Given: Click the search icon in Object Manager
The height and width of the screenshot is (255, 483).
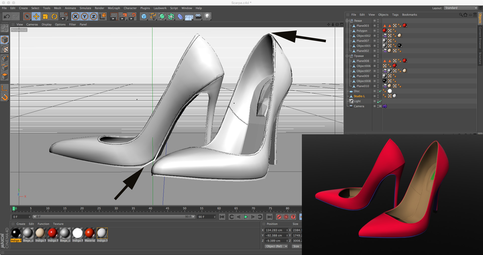Looking at the screenshot, I should click(x=461, y=15).
